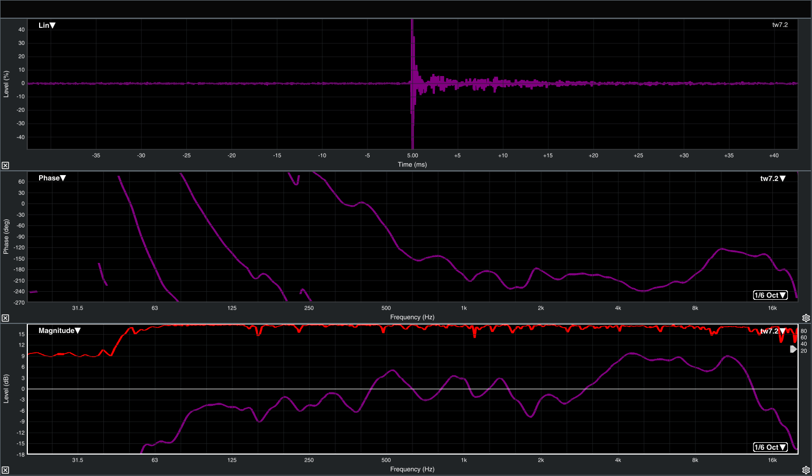Close the Magnitude graph pane
Image resolution: width=812 pixels, height=476 pixels.
click(x=5, y=471)
